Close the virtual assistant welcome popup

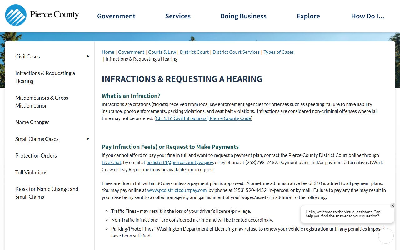(392, 206)
